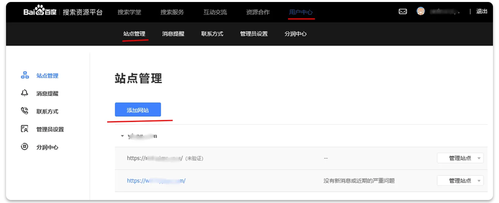Click the 站点管理 sidebar network icon
The width and height of the screenshot is (499, 203).
pyautogui.click(x=25, y=76)
